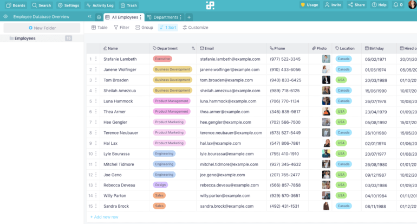Open the Activity Log
This screenshot has height=224, width=417.
(100, 5)
